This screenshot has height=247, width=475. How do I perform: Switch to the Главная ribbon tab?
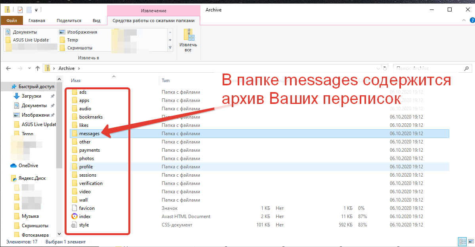(x=37, y=21)
